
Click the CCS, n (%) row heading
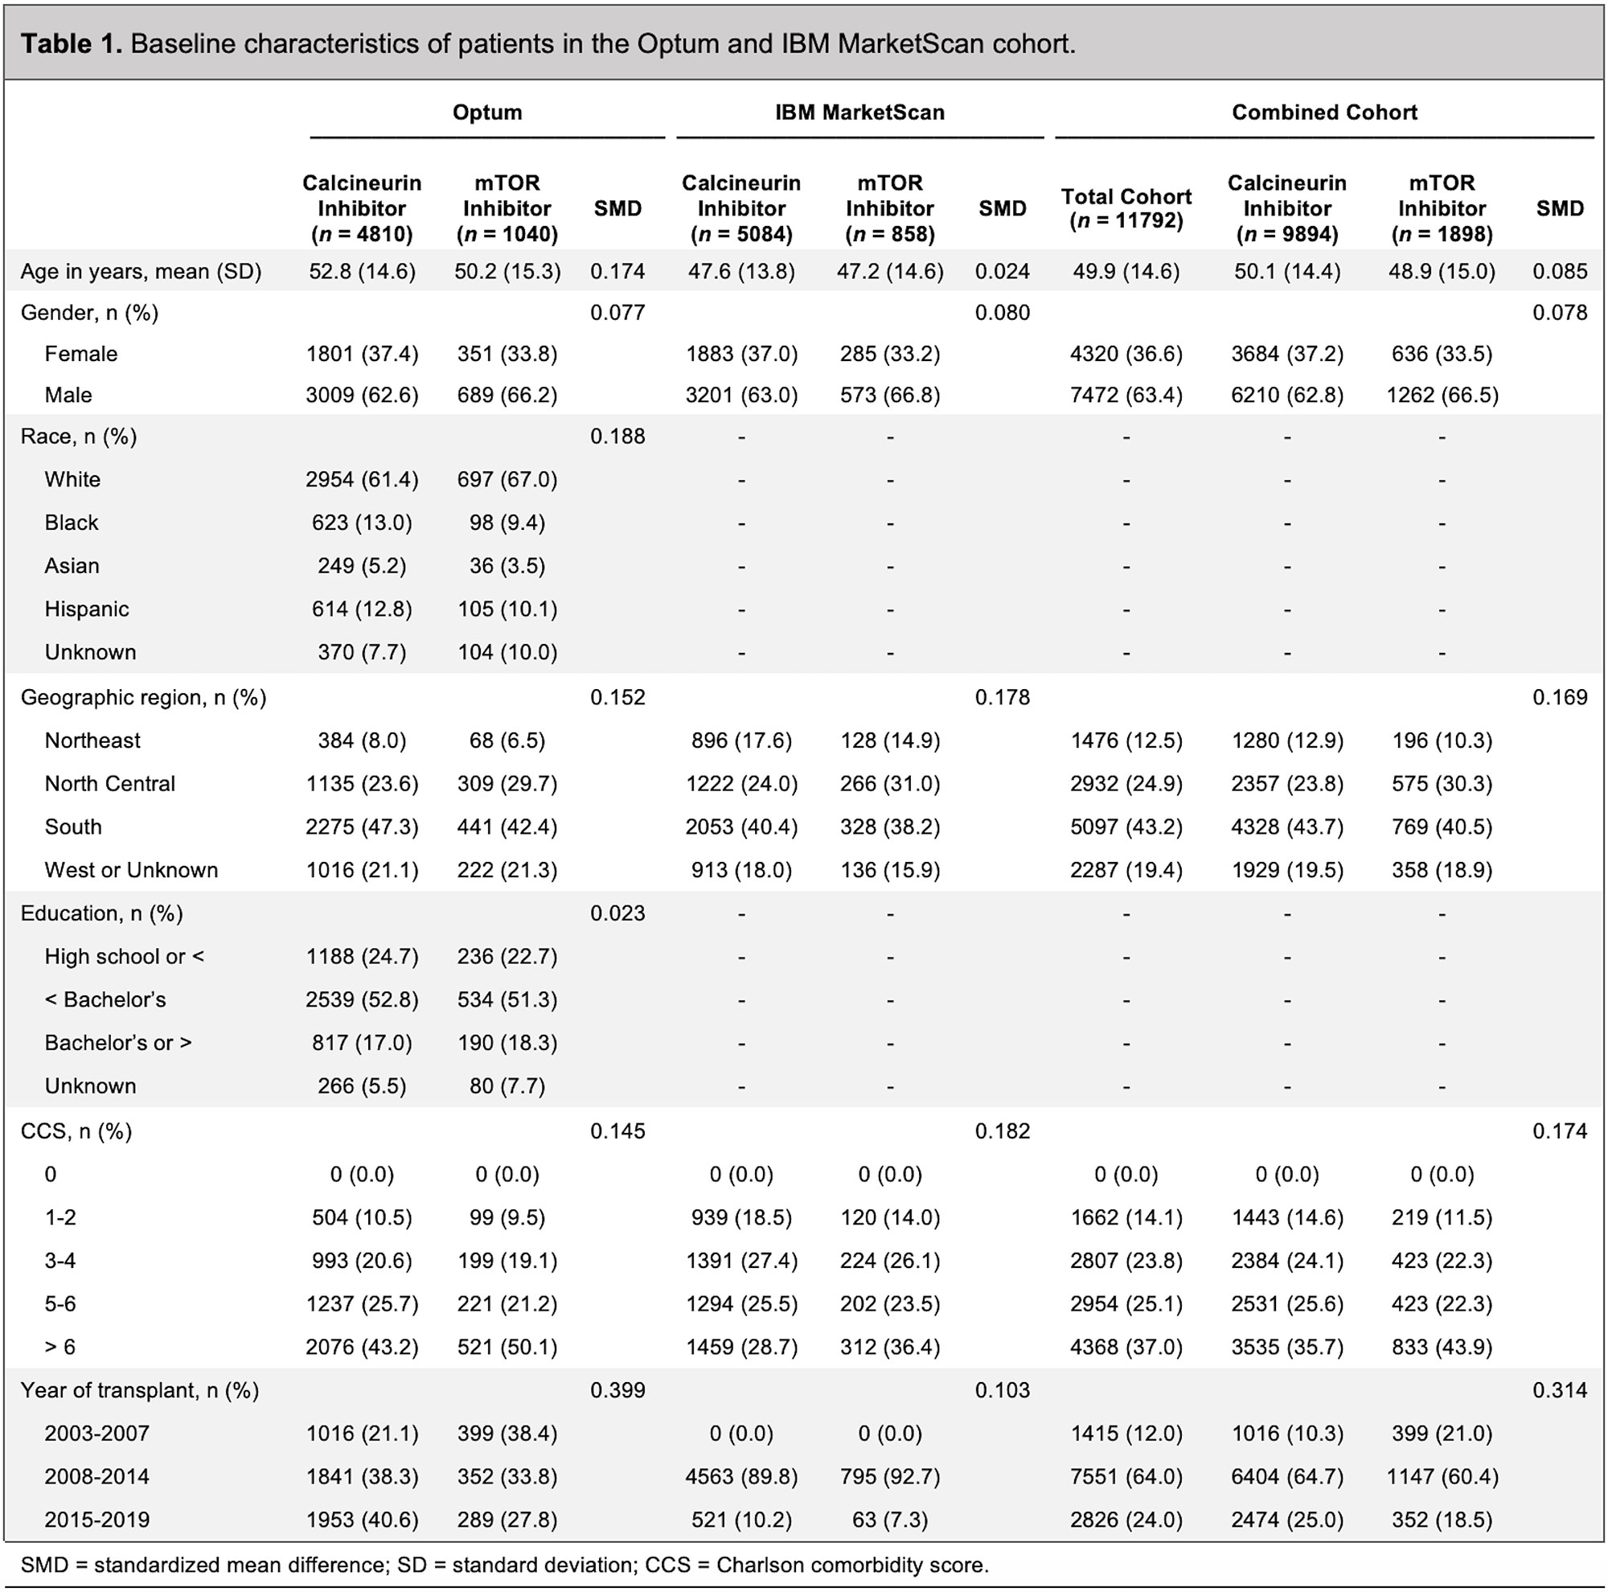(73, 1131)
